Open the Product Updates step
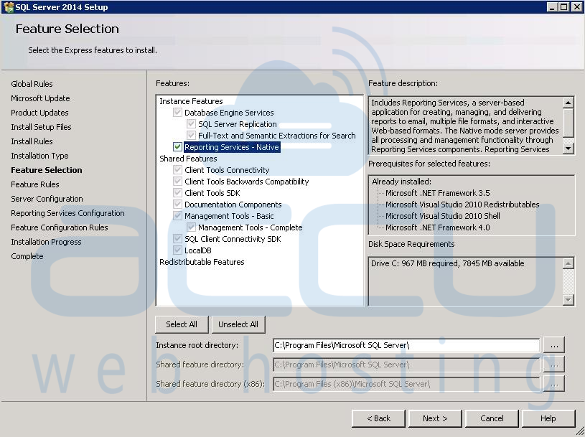Screen dimensions: 585x437 39,113
